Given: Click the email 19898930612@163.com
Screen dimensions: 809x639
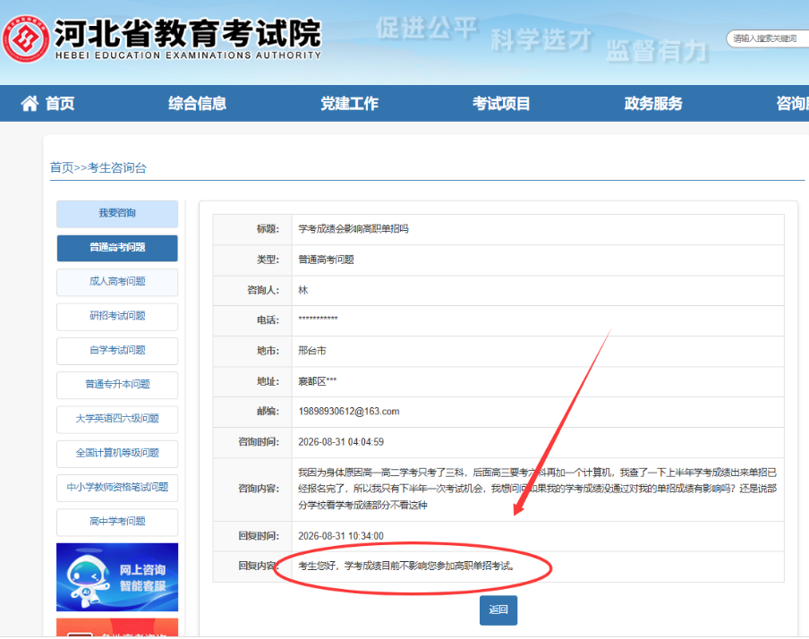Looking at the screenshot, I should pos(349,412).
